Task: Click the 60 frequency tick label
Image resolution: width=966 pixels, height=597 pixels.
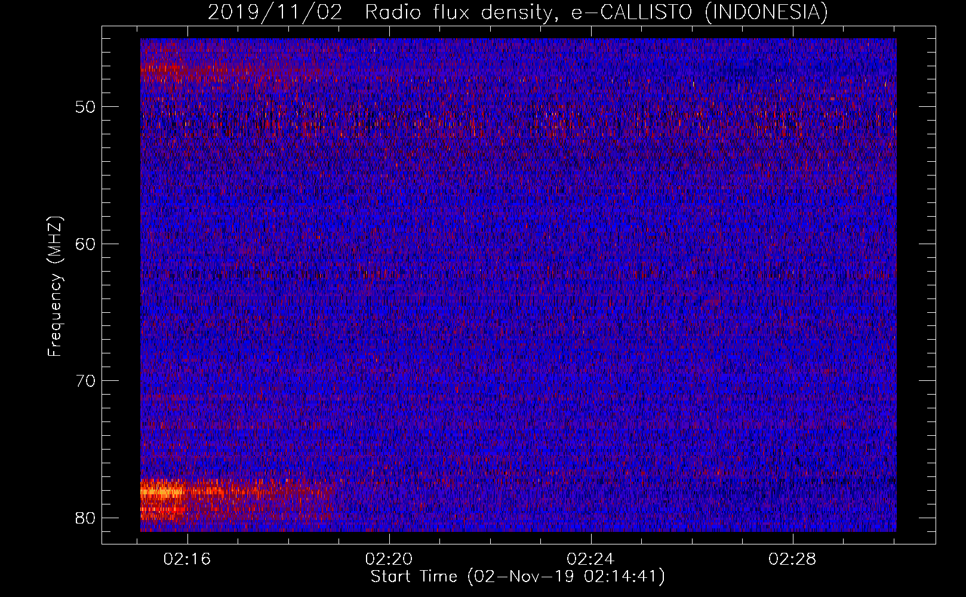Action: (x=85, y=244)
